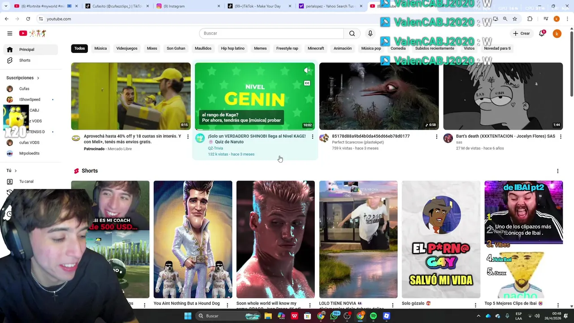Viewport: 574px width, 323px height.
Task: Open the plastekpet bird video thumbnail
Action: tap(379, 96)
